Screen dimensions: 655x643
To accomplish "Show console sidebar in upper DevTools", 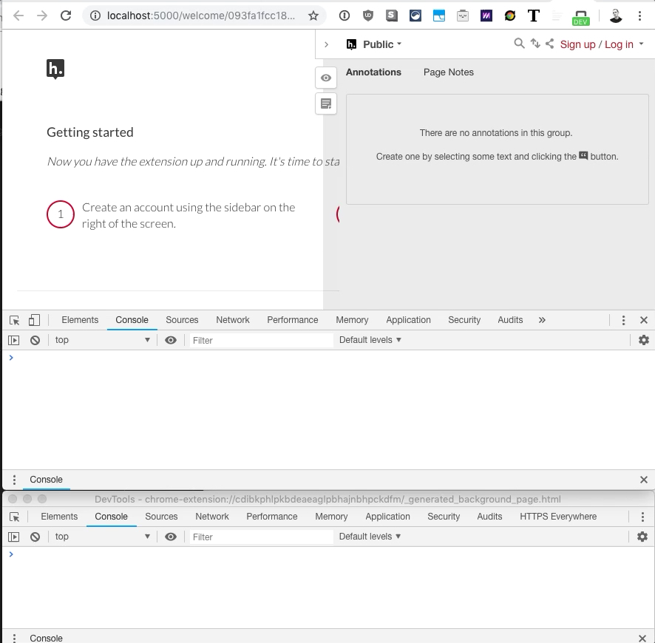I will pos(14,340).
